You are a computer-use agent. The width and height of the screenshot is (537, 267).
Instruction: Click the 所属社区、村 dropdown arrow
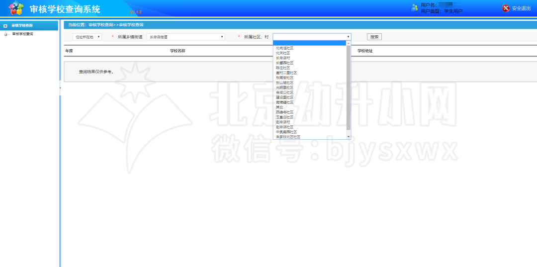(x=348, y=37)
